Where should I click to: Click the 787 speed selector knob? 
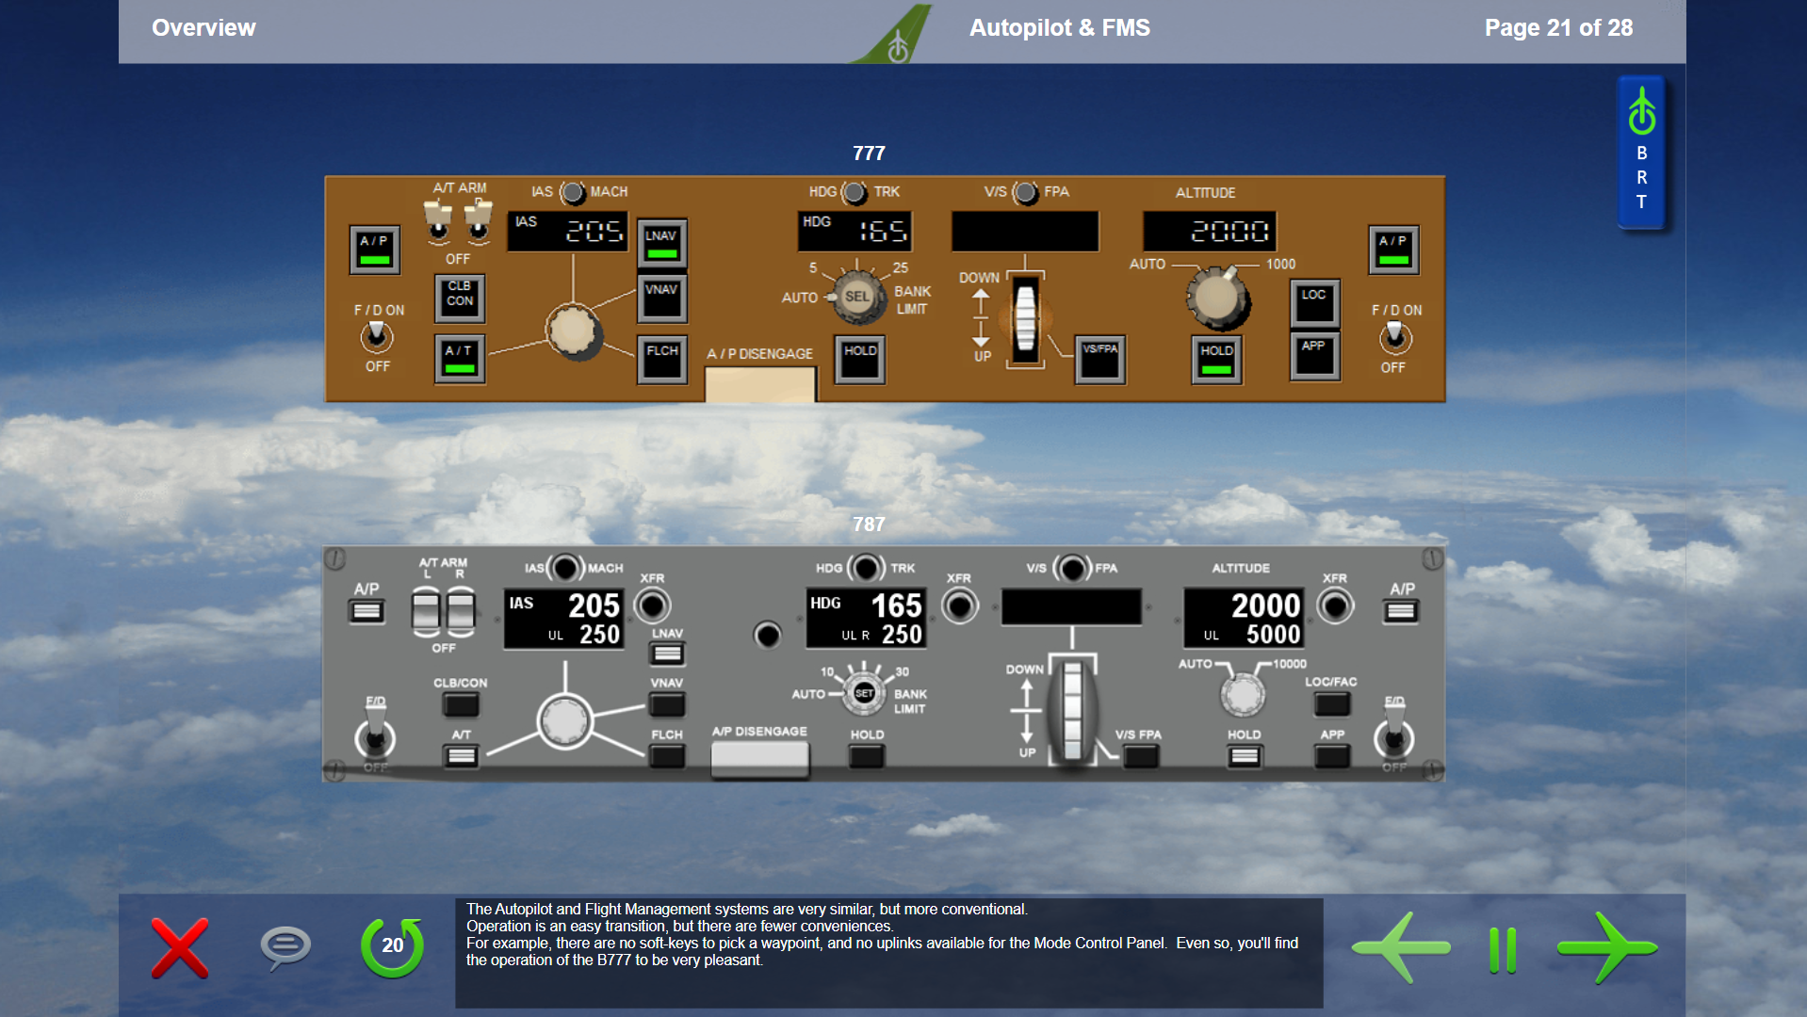pyautogui.click(x=564, y=721)
